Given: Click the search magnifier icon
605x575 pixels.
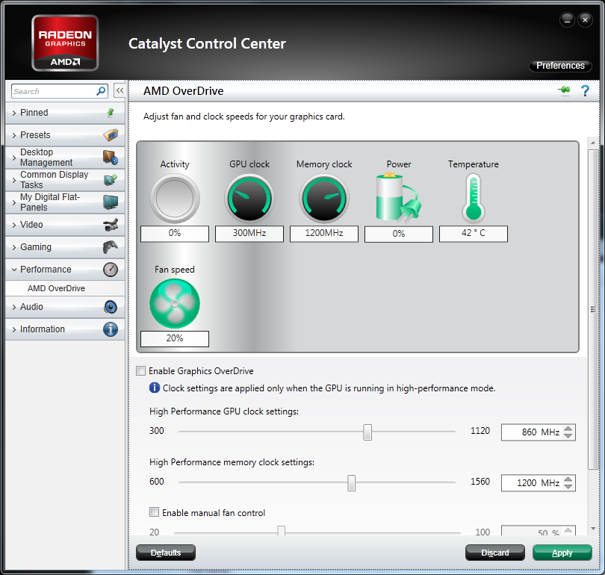Looking at the screenshot, I should coord(102,91).
